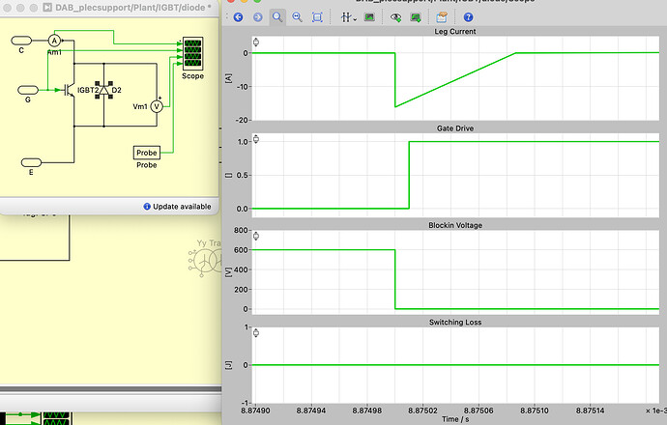Viewport: 667px width, 425px height.
Task: Click the 8.87502 time axis tick label
Action: tap(422, 411)
